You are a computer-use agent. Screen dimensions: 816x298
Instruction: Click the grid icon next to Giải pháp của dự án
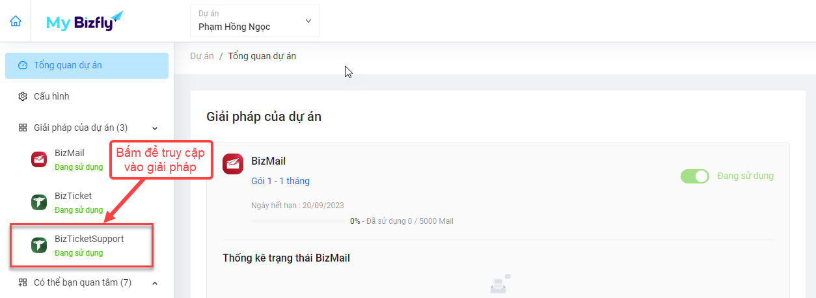[x=23, y=128]
